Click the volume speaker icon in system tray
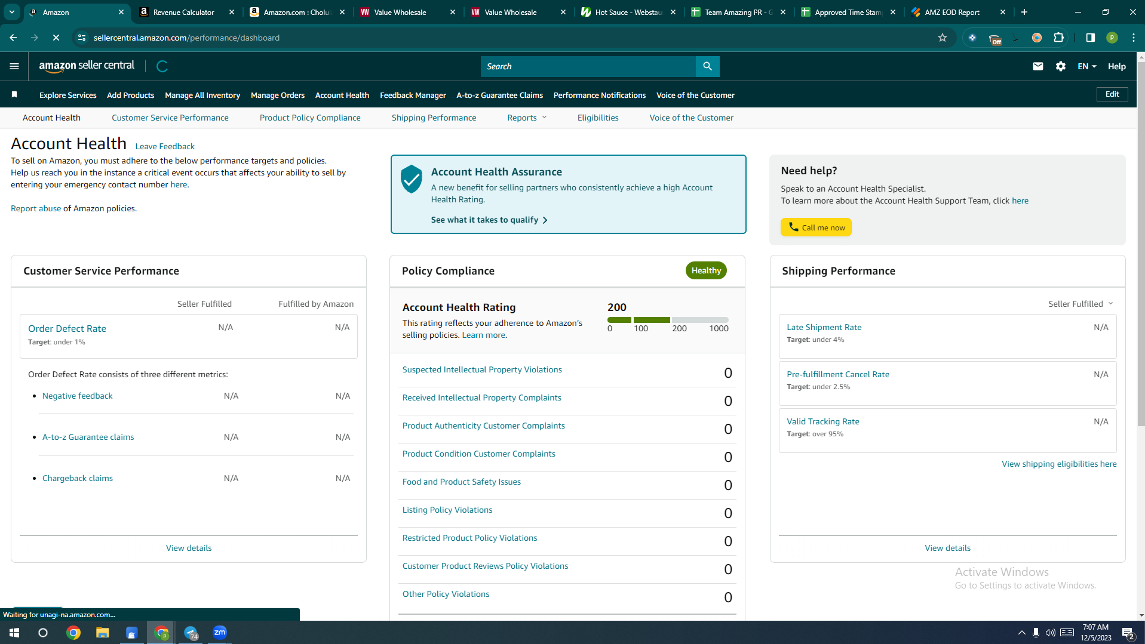Image resolution: width=1145 pixels, height=644 pixels. coord(1051,633)
